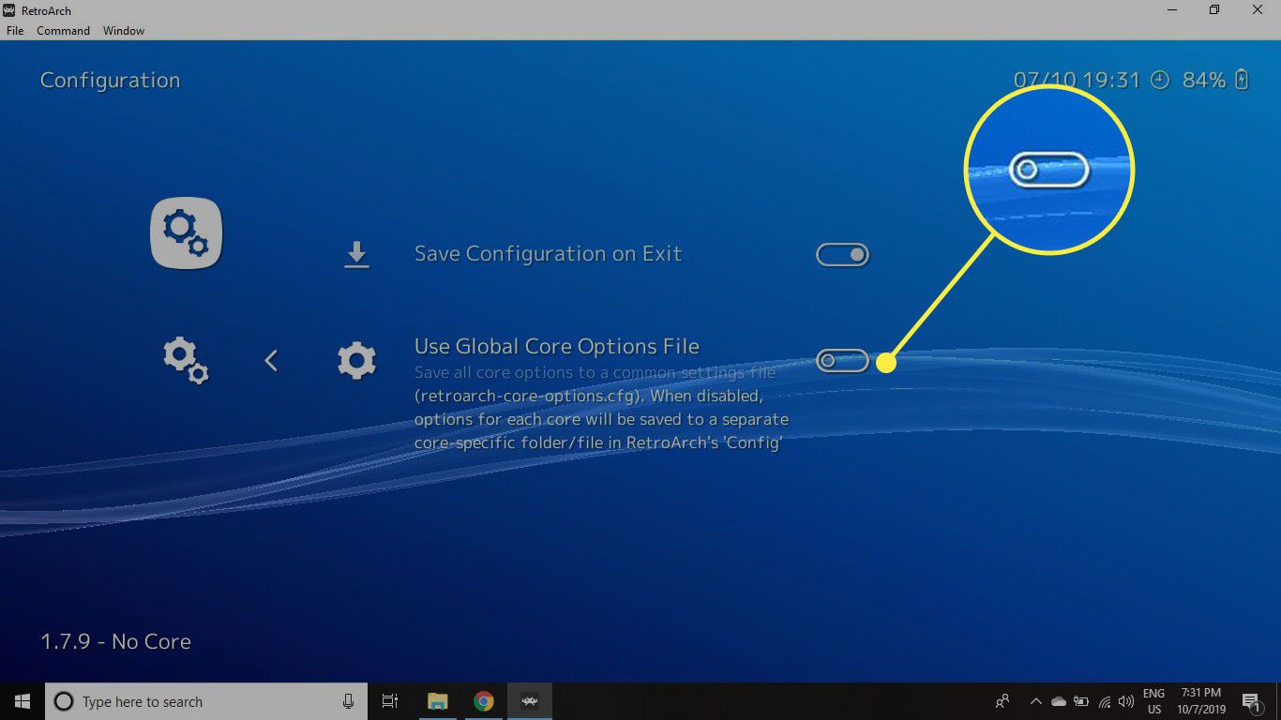Click the OneDrive cloud tray icon

(1059, 701)
